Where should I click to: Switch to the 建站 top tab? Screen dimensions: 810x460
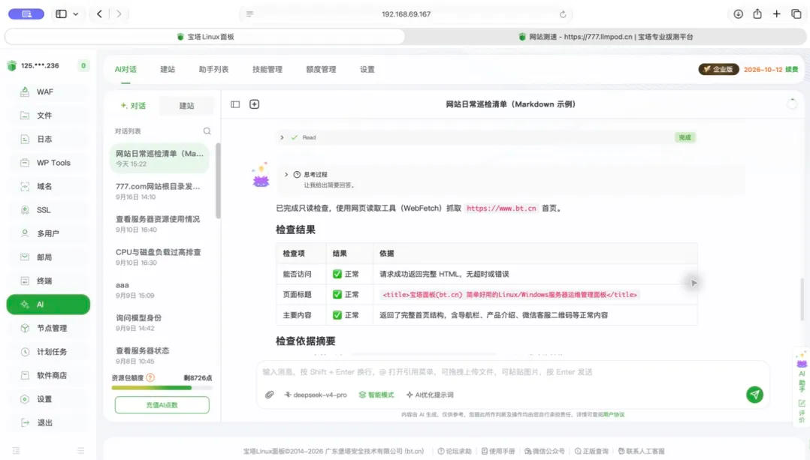coord(168,69)
